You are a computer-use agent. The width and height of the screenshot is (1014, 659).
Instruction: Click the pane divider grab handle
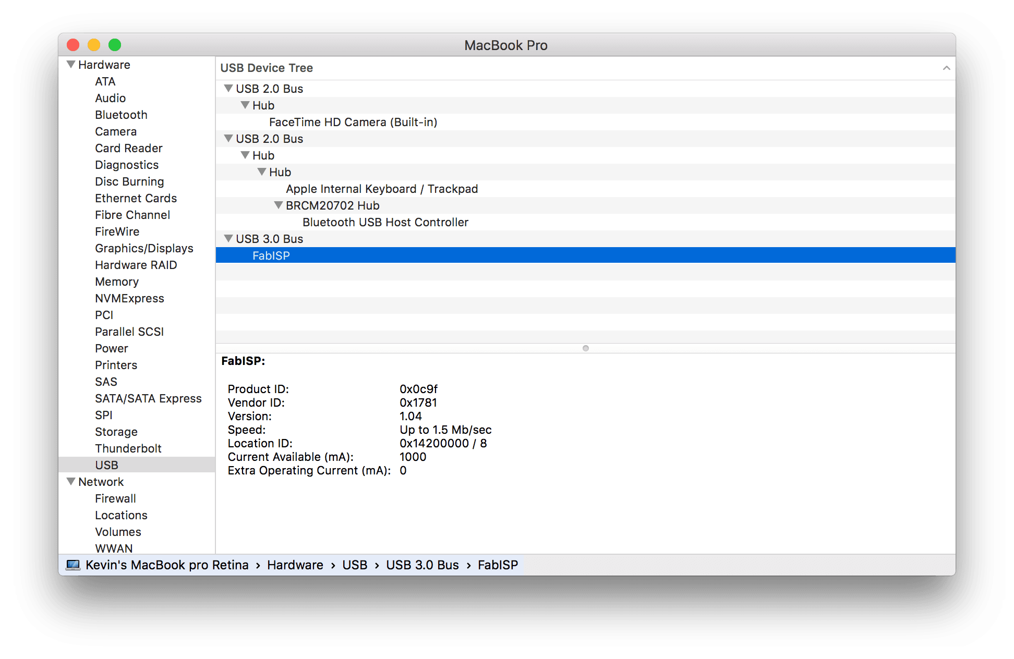click(585, 348)
